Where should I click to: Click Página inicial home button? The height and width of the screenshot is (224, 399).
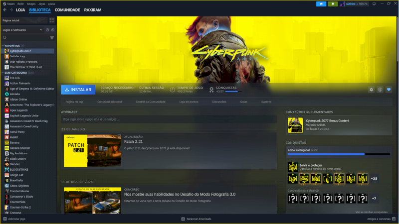[x=24, y=20]
